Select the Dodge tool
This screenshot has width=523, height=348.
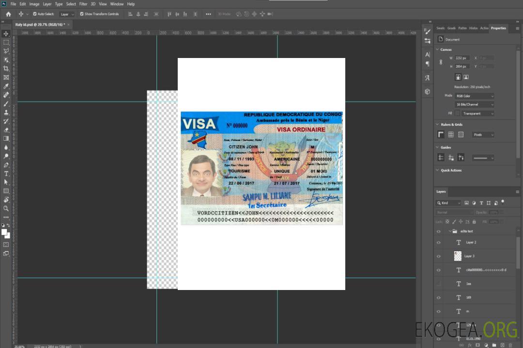pyautogui.click(x=6, y=156)
